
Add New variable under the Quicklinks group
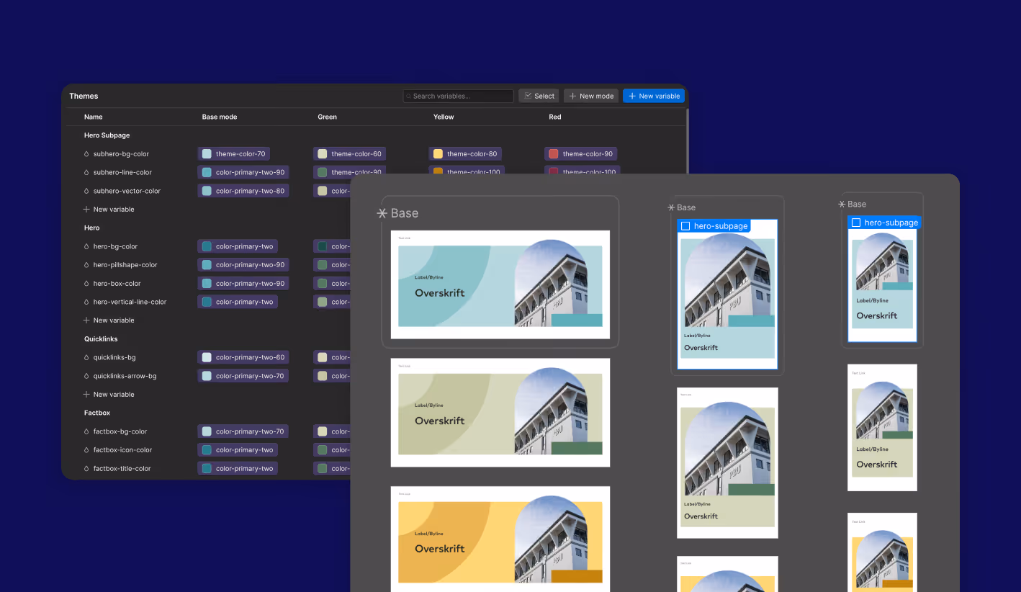pos(109,395)
